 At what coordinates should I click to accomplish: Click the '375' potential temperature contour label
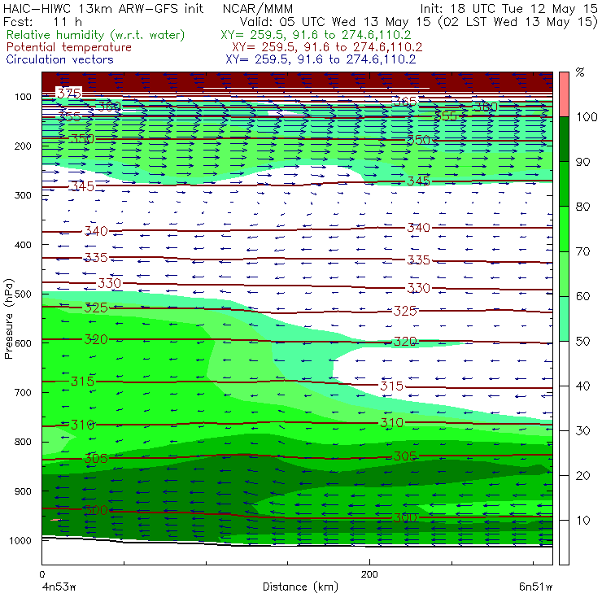pos(69,93)
